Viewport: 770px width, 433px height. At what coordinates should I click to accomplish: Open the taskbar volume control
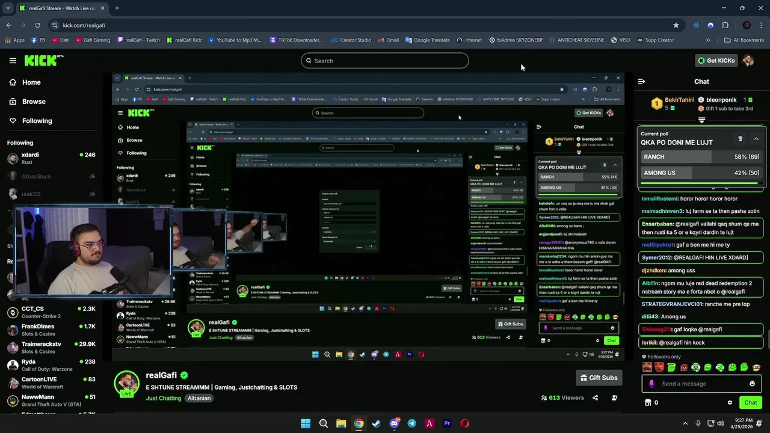coord(722,423)
